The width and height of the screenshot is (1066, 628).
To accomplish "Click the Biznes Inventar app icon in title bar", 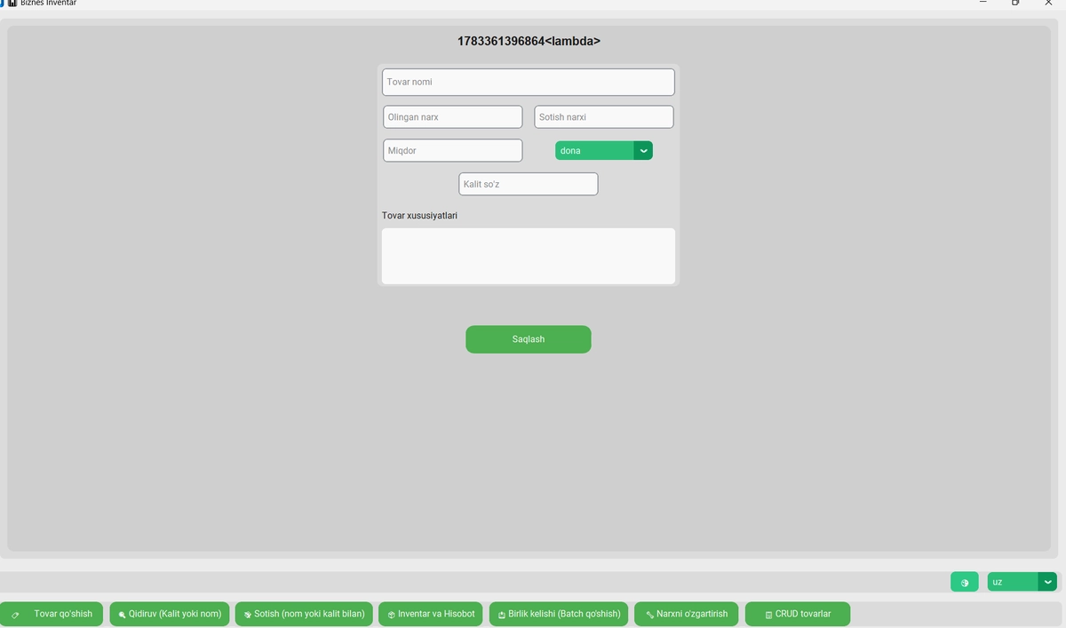I will [x=12, y=3].
